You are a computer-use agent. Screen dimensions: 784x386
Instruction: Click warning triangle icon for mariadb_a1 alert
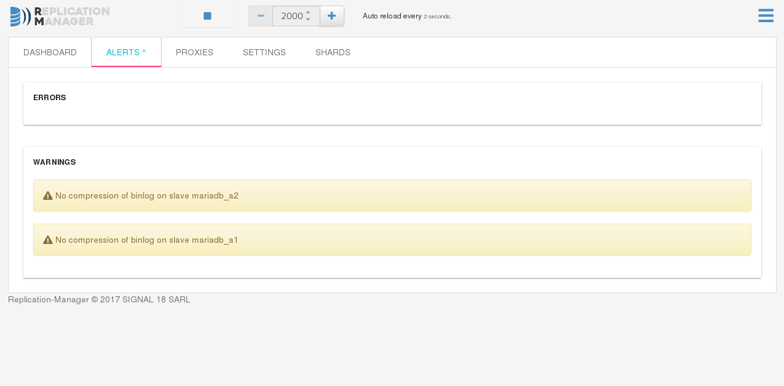pyautogui.click(x=48, y=240)
